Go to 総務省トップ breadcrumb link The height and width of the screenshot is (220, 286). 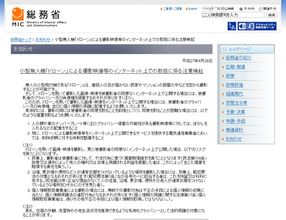point(21,40)
